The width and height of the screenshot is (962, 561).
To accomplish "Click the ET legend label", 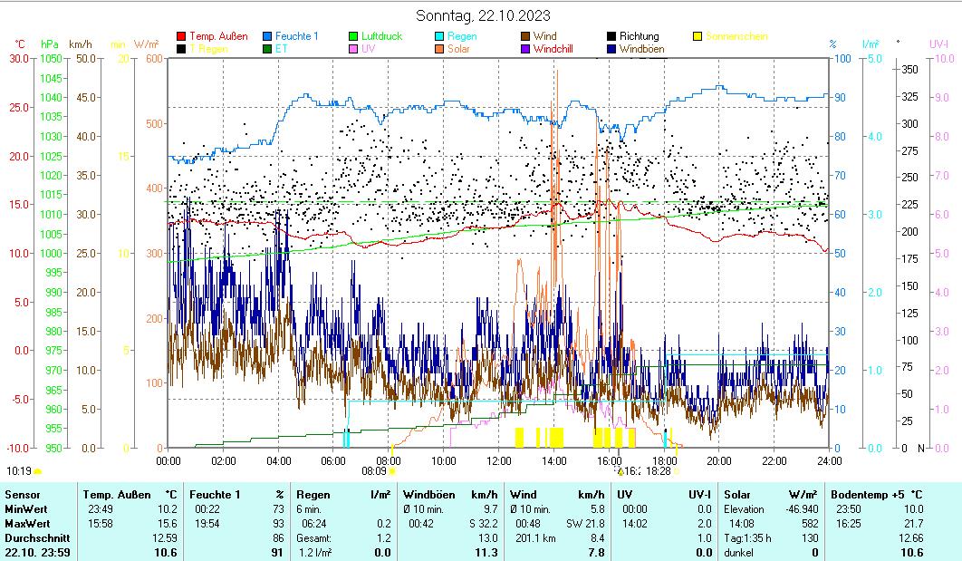I will click(282, 49).
